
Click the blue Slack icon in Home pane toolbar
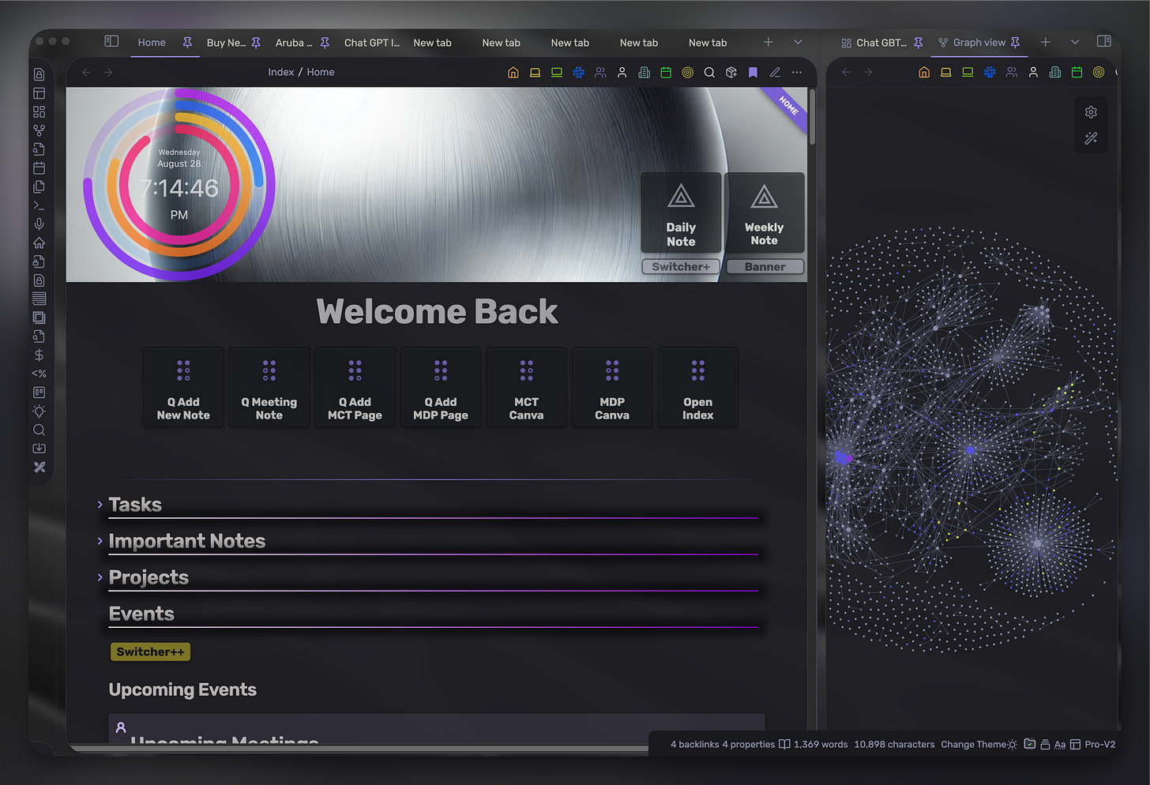[x=578, y=73]
